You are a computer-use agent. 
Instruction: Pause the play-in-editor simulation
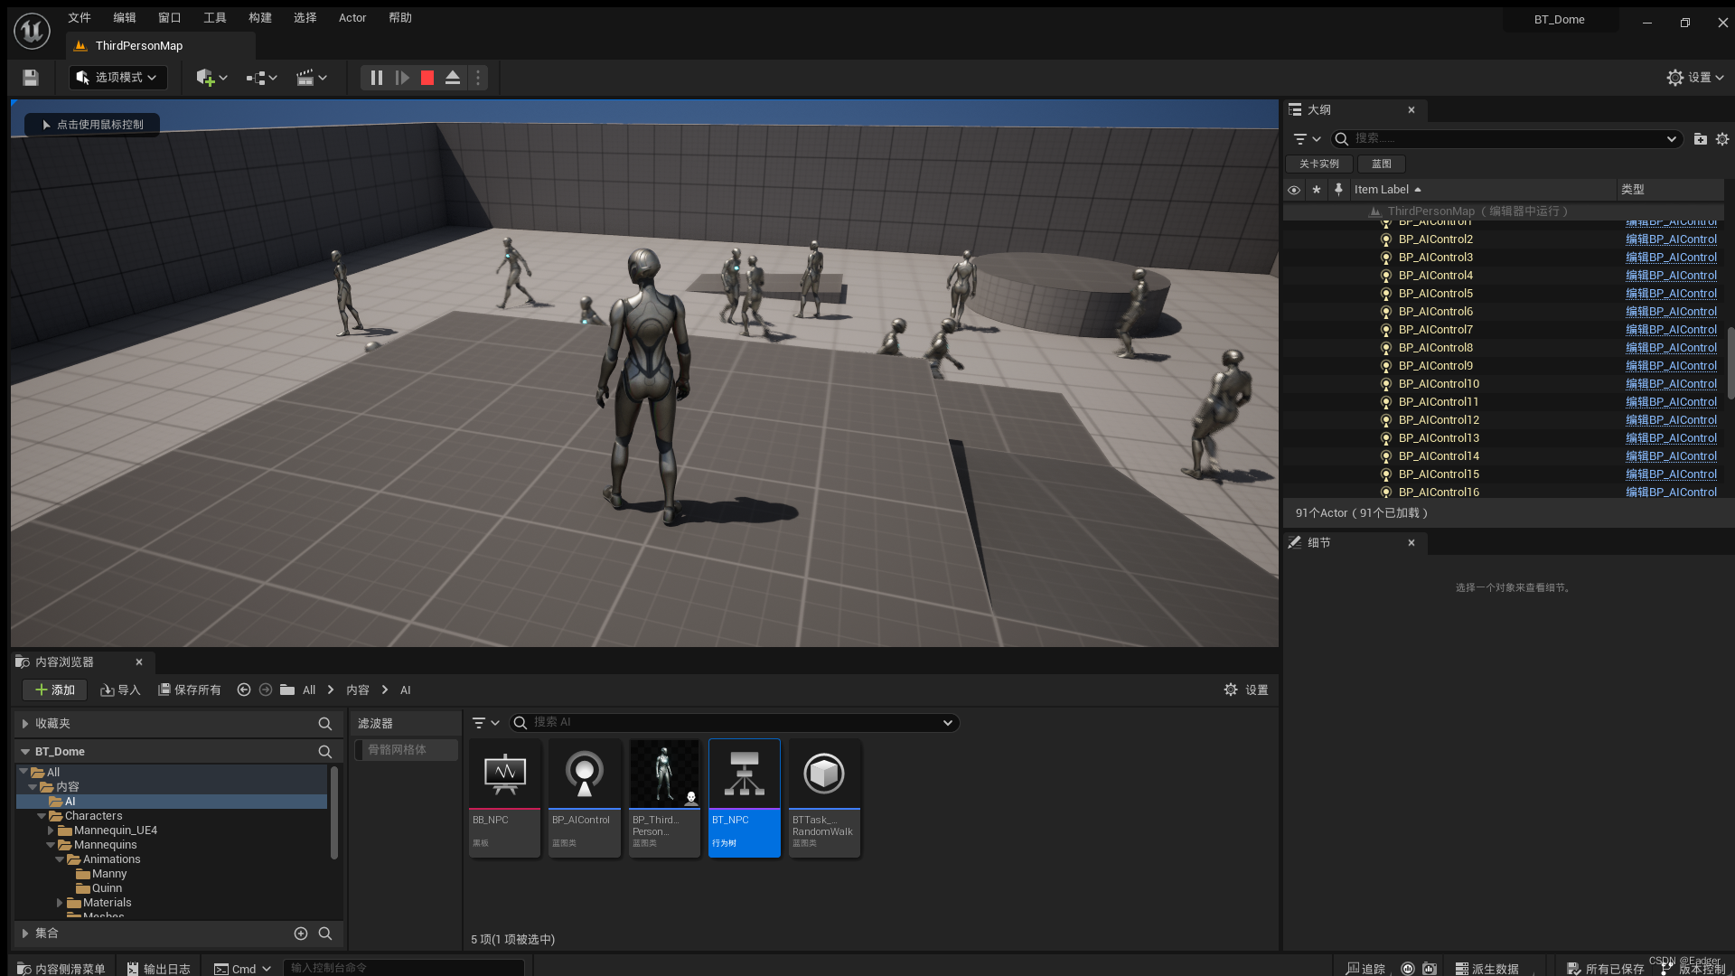click(377, 78)
